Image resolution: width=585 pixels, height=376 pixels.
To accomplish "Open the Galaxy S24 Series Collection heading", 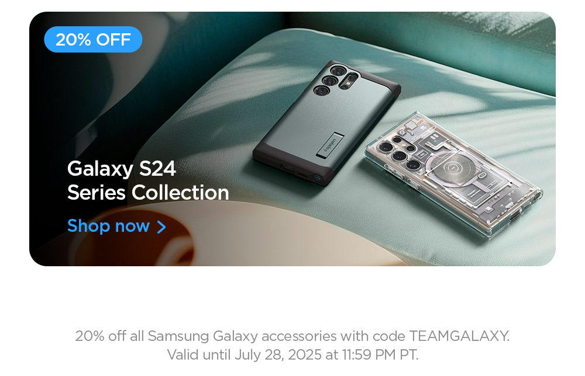I will [148, 180].
